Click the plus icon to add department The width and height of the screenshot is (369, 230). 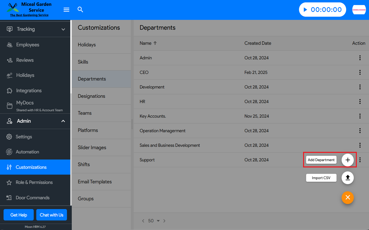tap(347, 160)
